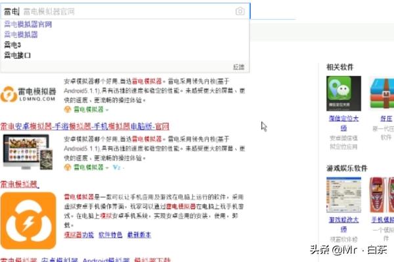Click the 好压 archive app icon

pos(382,94)
